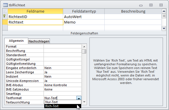Screen dimensions: 169x110
Task: Click the IME-Satzmodus property label
Action: (x=17, y=89)
